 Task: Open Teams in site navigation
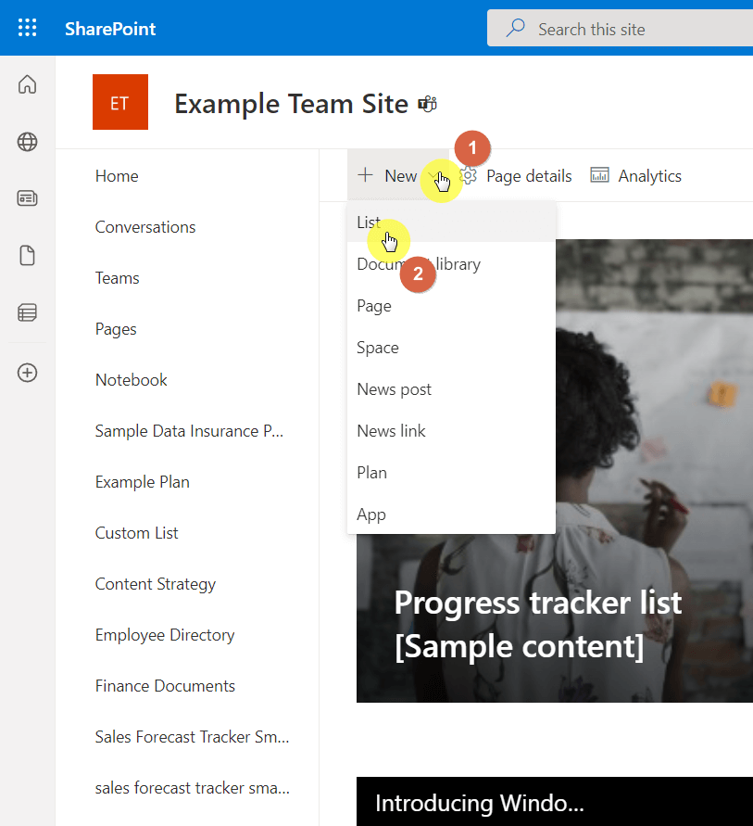coord(118,278)
